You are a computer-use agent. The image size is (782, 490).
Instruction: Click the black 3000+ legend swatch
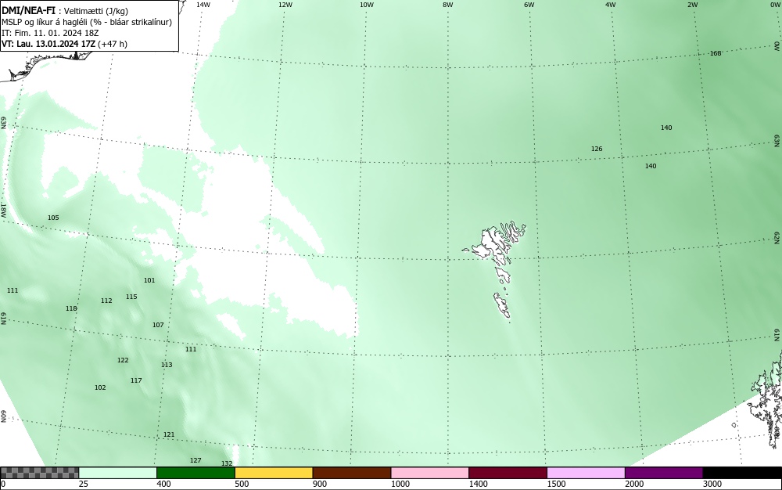(x=742, y=473)
